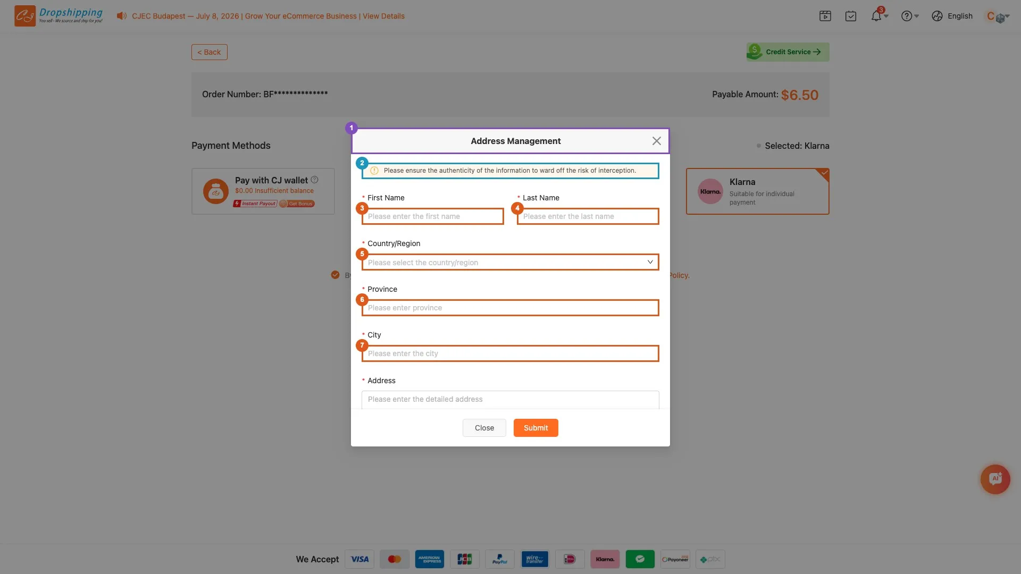Screen dimensions: 1021x574
Task: Click the JCB payment logo
Action: [x=465, y=559]
